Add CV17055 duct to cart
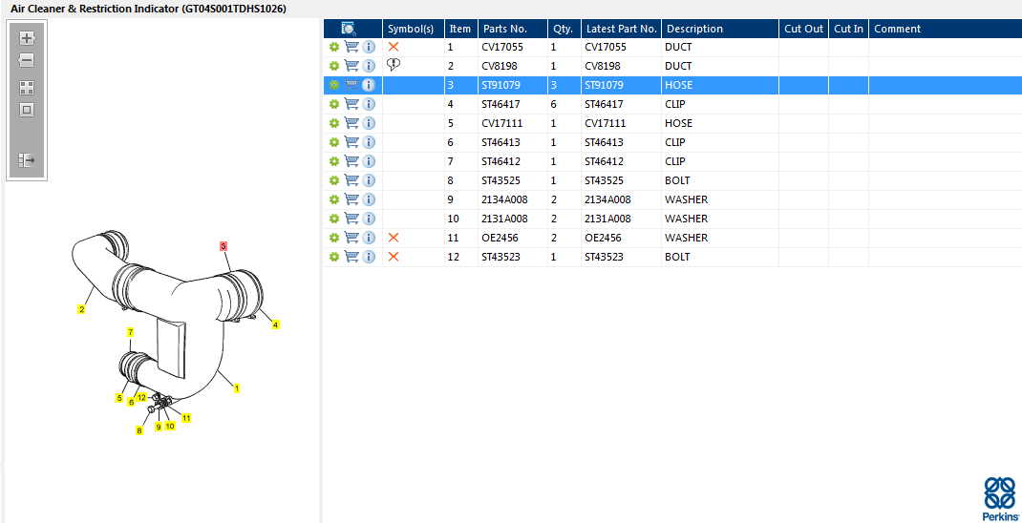The image size is (1022, 523). pyautogui.click(x=351, y=47)
